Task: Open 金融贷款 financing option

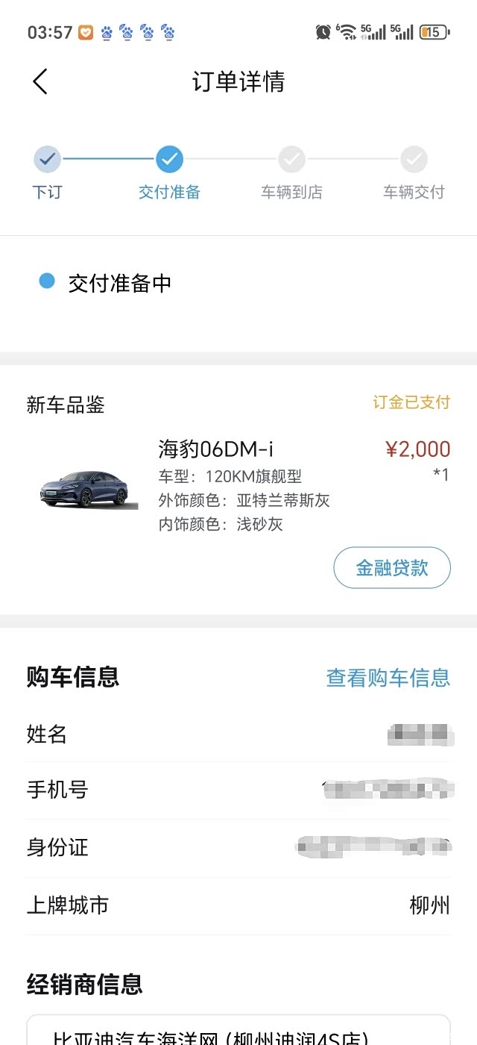Action: 392,567
